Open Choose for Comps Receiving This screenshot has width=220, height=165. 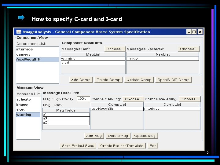[x=190, y=99]
